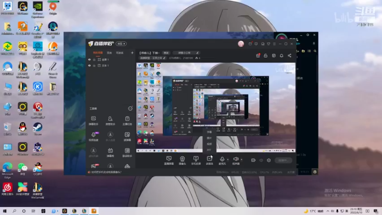Click the 修改 edit title button
Screen dimensions: 382x215
point(166,53)
